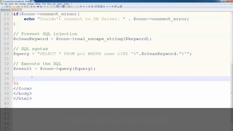Click "real_escape_string" on line 27
The height and width of the screenshot is (131, 233).
(x=99, y=39)
